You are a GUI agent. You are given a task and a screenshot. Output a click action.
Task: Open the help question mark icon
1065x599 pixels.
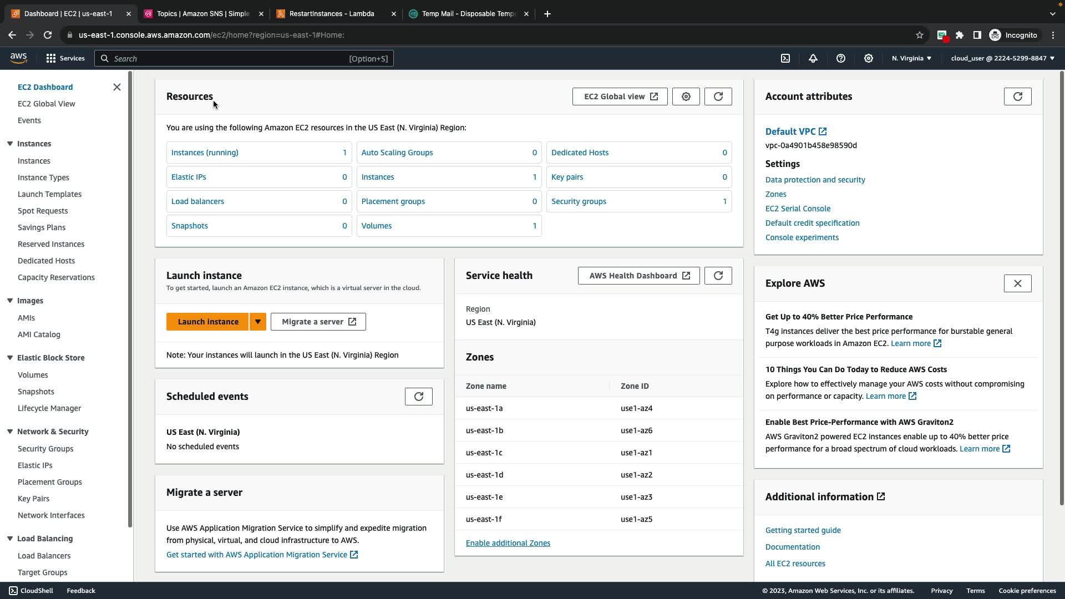click(841, 58)
